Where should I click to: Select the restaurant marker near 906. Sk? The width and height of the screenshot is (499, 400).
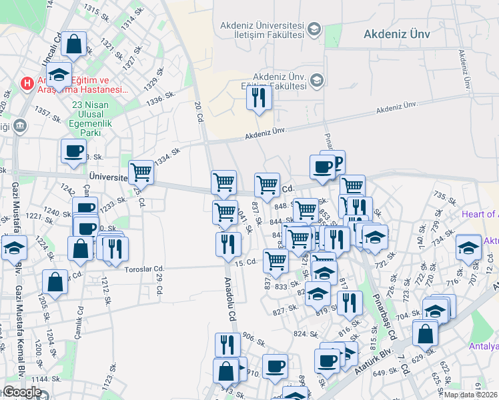coord(227,345)
